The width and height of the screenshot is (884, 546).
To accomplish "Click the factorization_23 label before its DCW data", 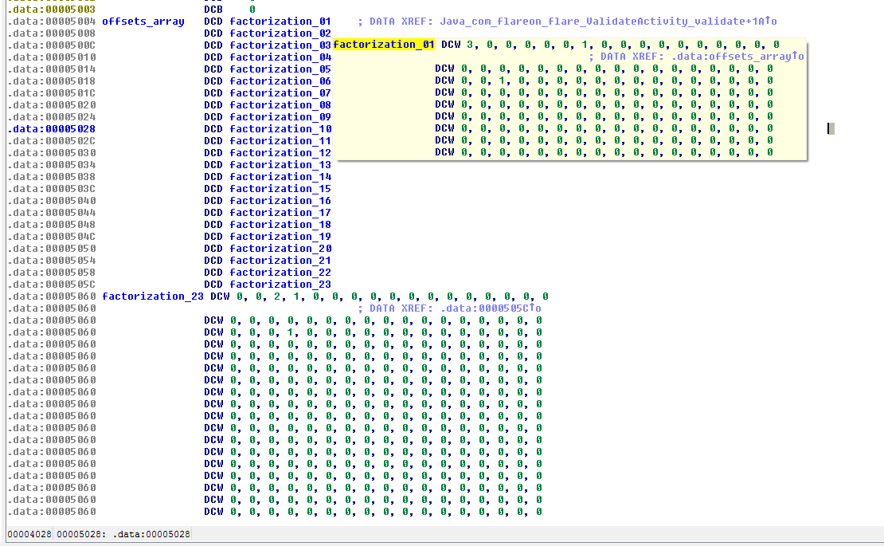I will [153, 296].
